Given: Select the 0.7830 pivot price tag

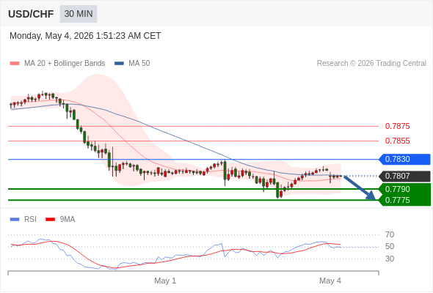Looking at the screenshot, I should coord(404,159).
